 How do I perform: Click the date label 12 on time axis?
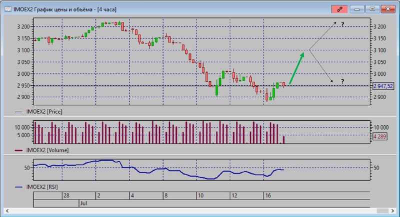pyautogui.click(x=234, y=196)
